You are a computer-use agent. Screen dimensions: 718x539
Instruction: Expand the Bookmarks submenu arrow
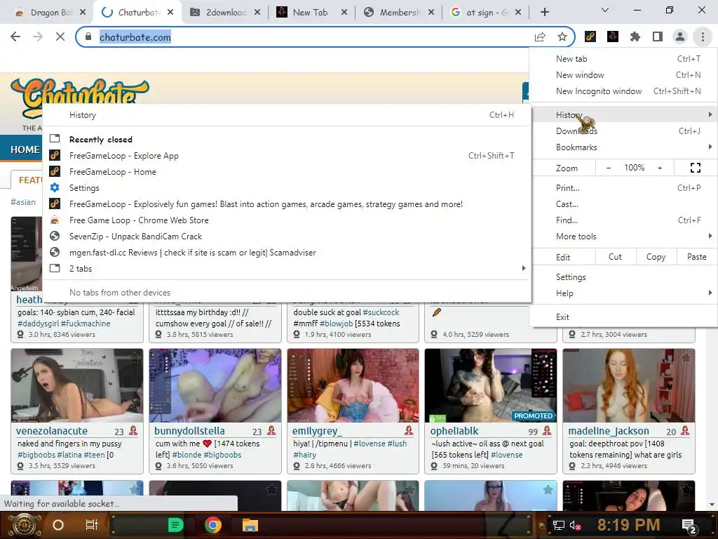710,147
